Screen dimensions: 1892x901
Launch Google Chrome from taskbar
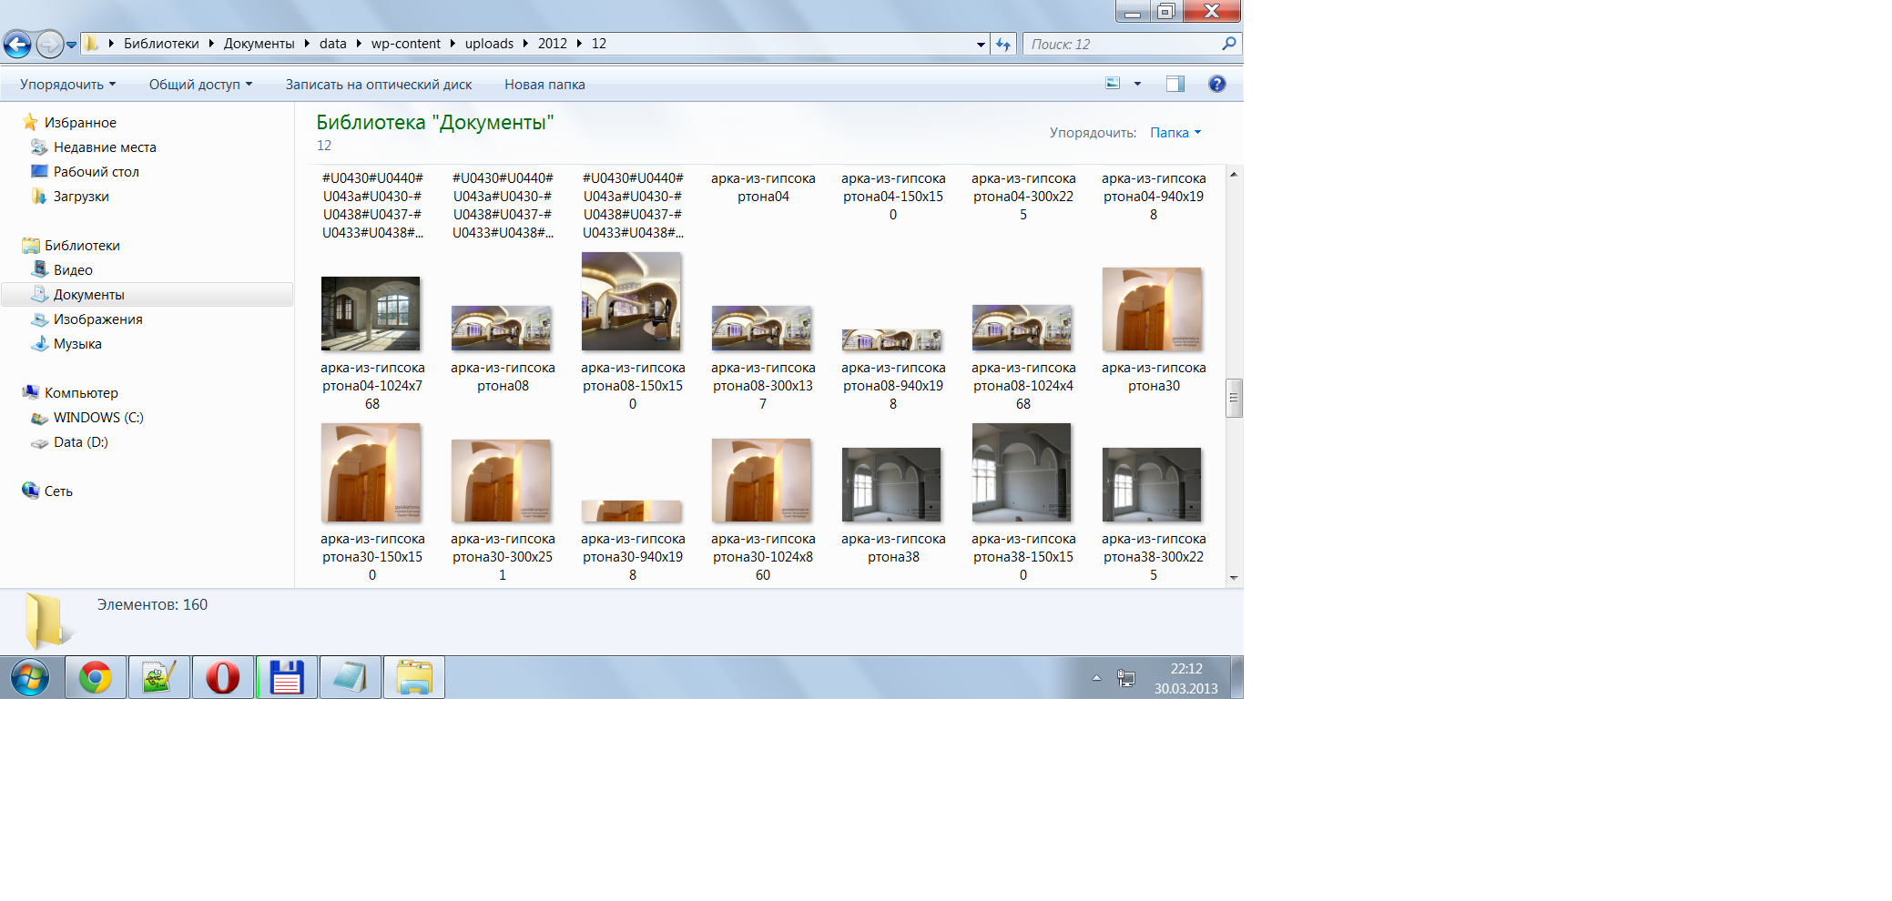[96, 678]
